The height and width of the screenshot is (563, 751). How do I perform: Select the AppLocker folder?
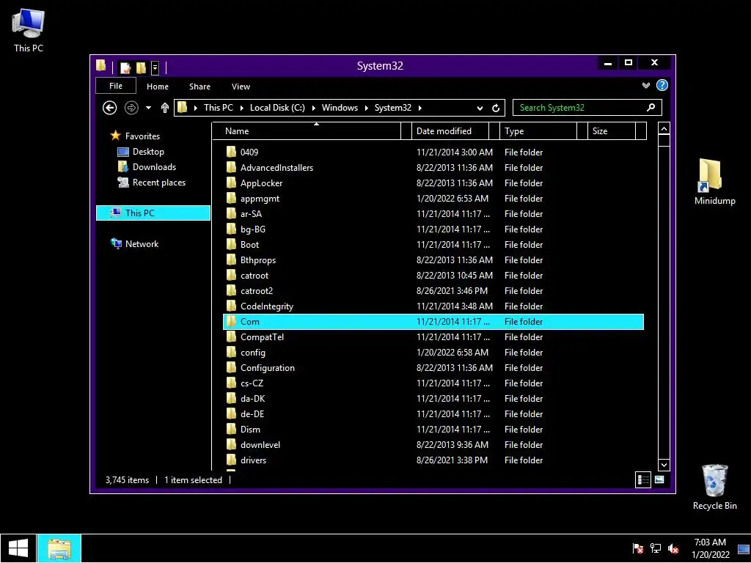click(x=262, y=183)
